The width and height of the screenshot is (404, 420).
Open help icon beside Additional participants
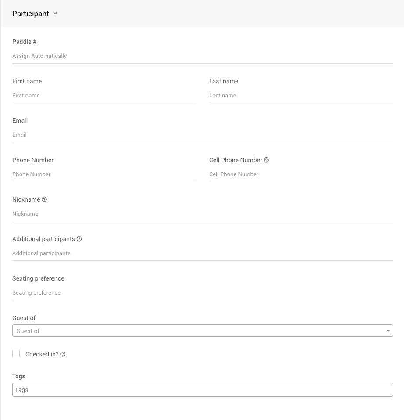click(x=79, y=239)
